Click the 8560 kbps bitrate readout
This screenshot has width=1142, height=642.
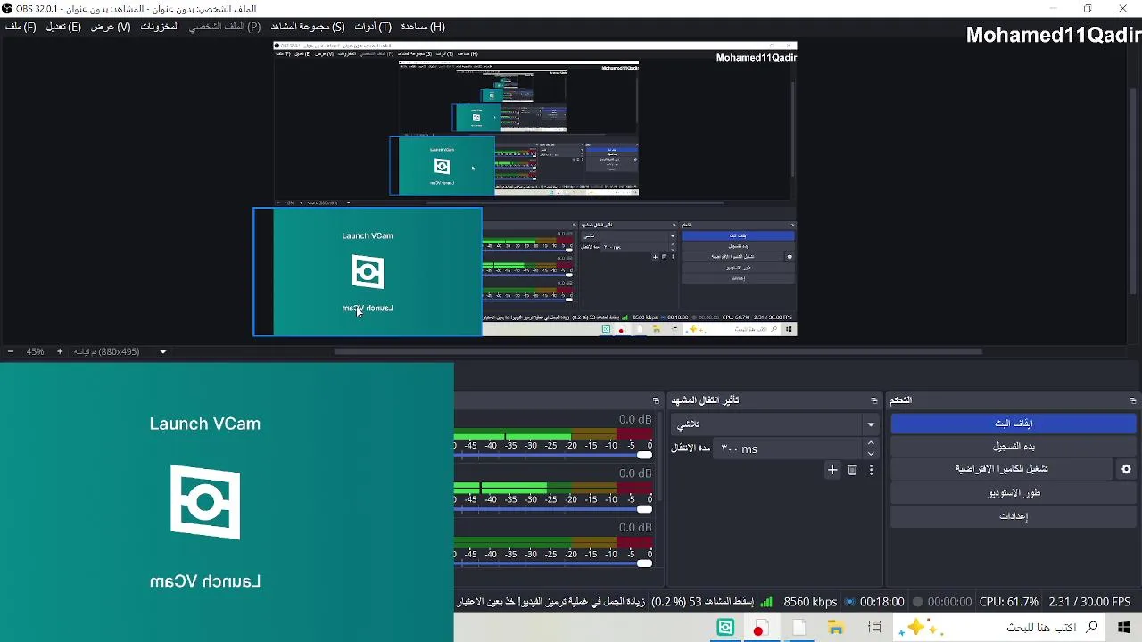[x=810, y=602]
